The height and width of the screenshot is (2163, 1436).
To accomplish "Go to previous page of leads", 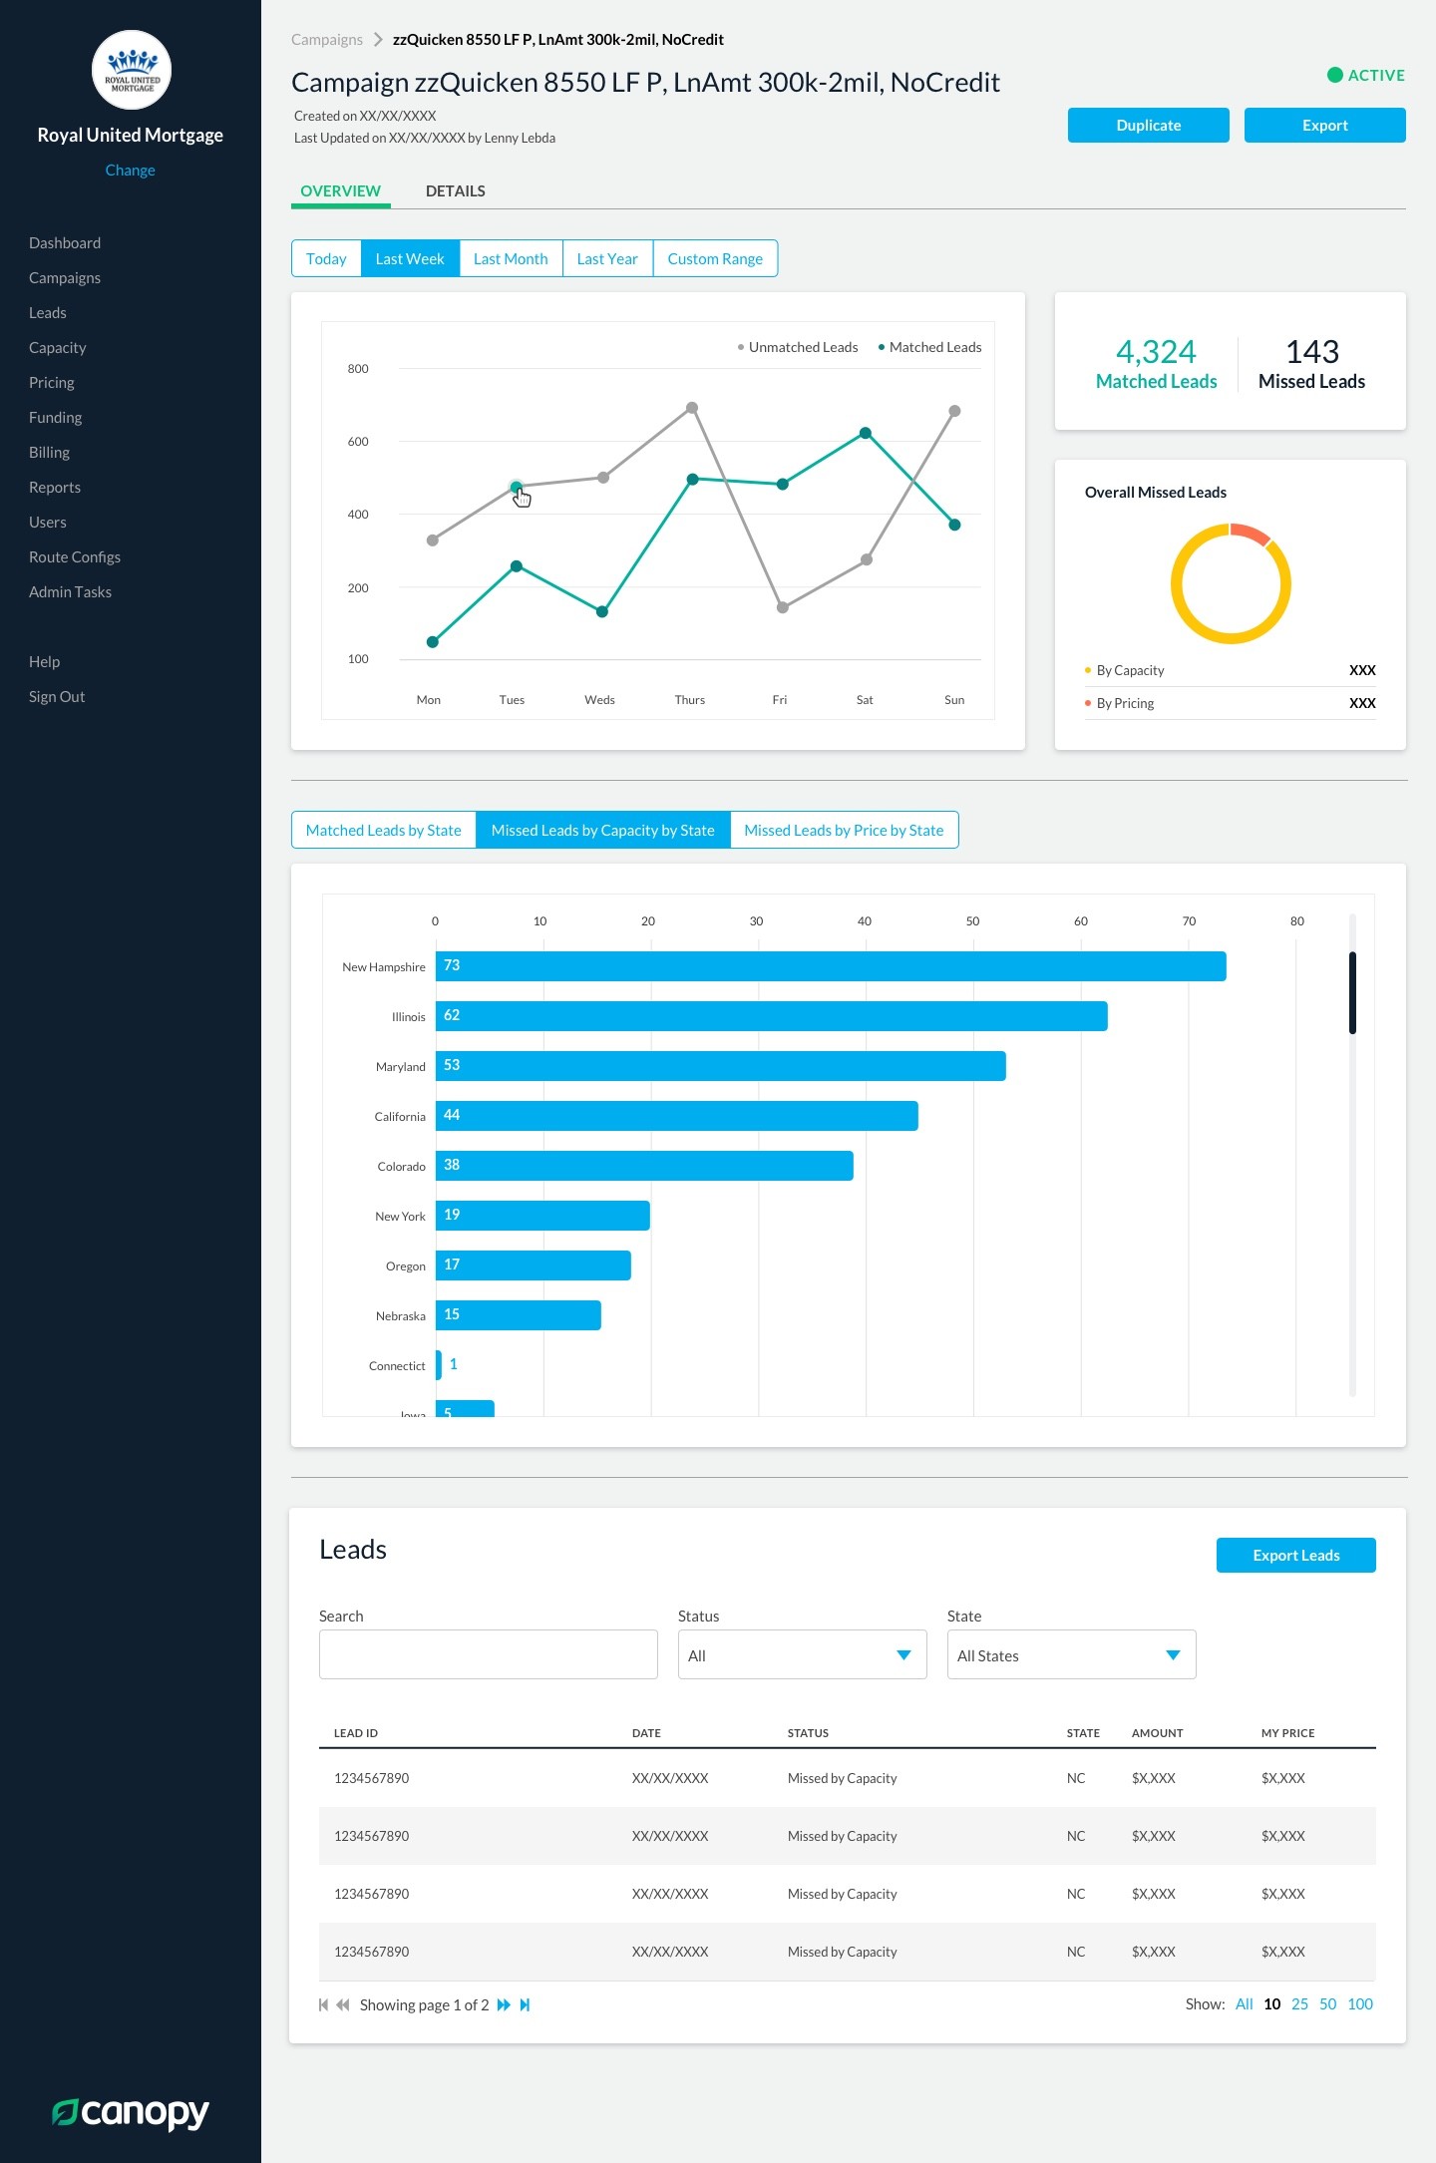I will click(x=343, y=2004).
